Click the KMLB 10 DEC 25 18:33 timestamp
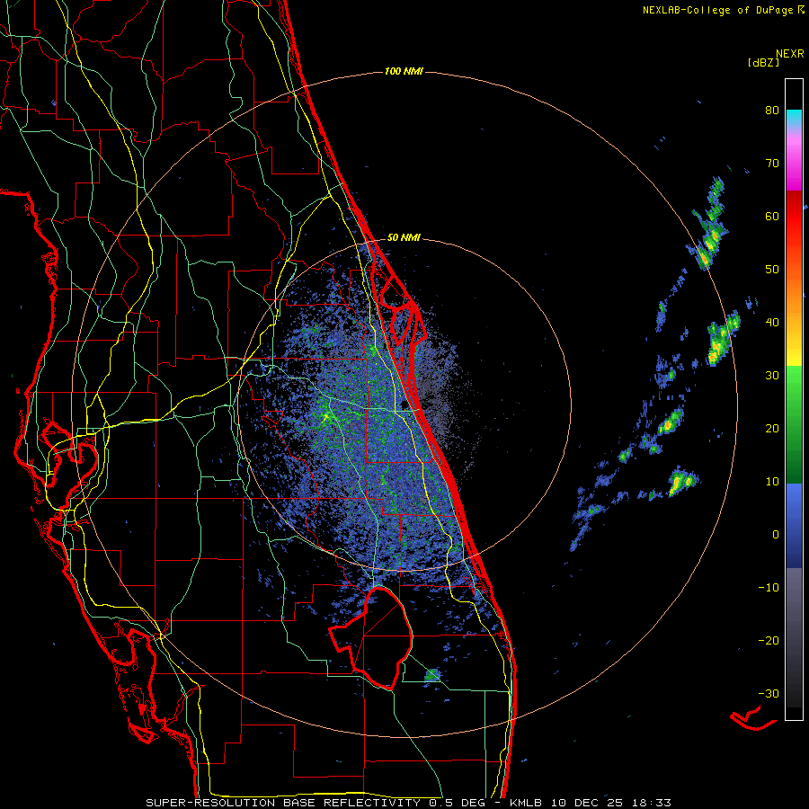This screenshot has width=809, height=809. pyautogui.click(x=591, y=803)
